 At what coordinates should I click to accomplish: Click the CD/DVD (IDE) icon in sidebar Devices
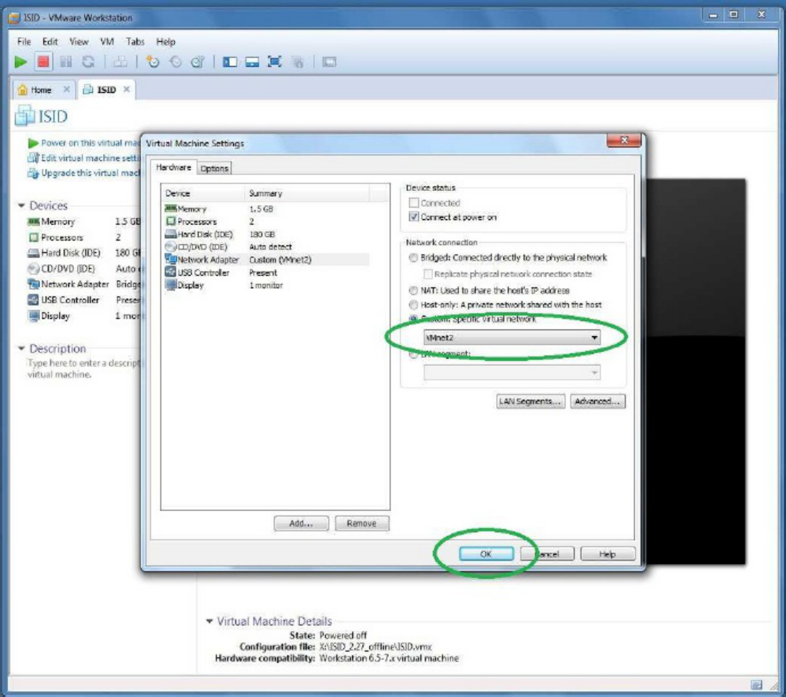tap(33, 269)
